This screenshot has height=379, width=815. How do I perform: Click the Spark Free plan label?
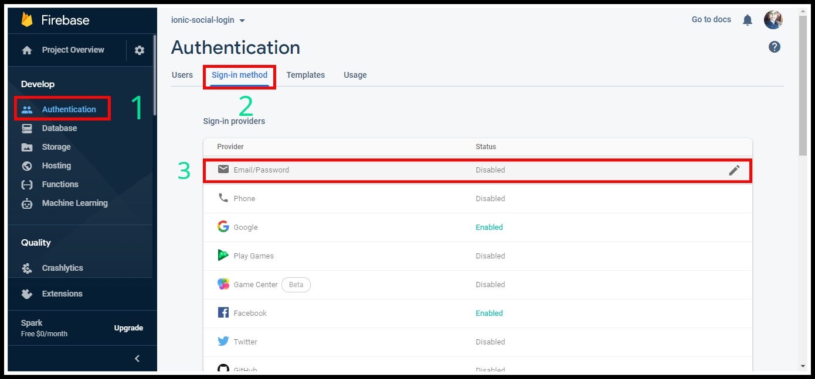pos(44,328)
